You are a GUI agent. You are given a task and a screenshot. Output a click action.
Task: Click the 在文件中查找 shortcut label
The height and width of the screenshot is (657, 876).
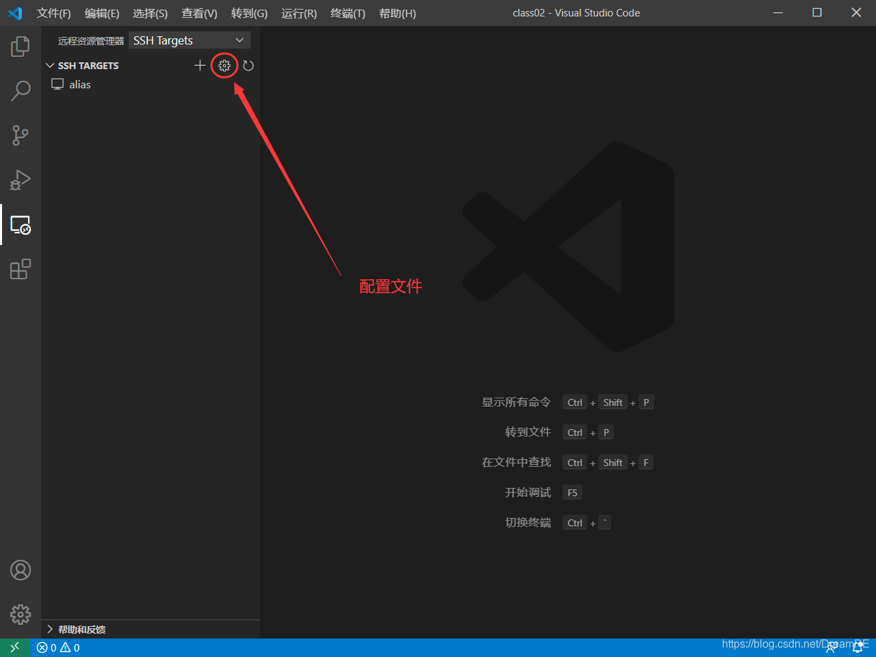point(516,463)
